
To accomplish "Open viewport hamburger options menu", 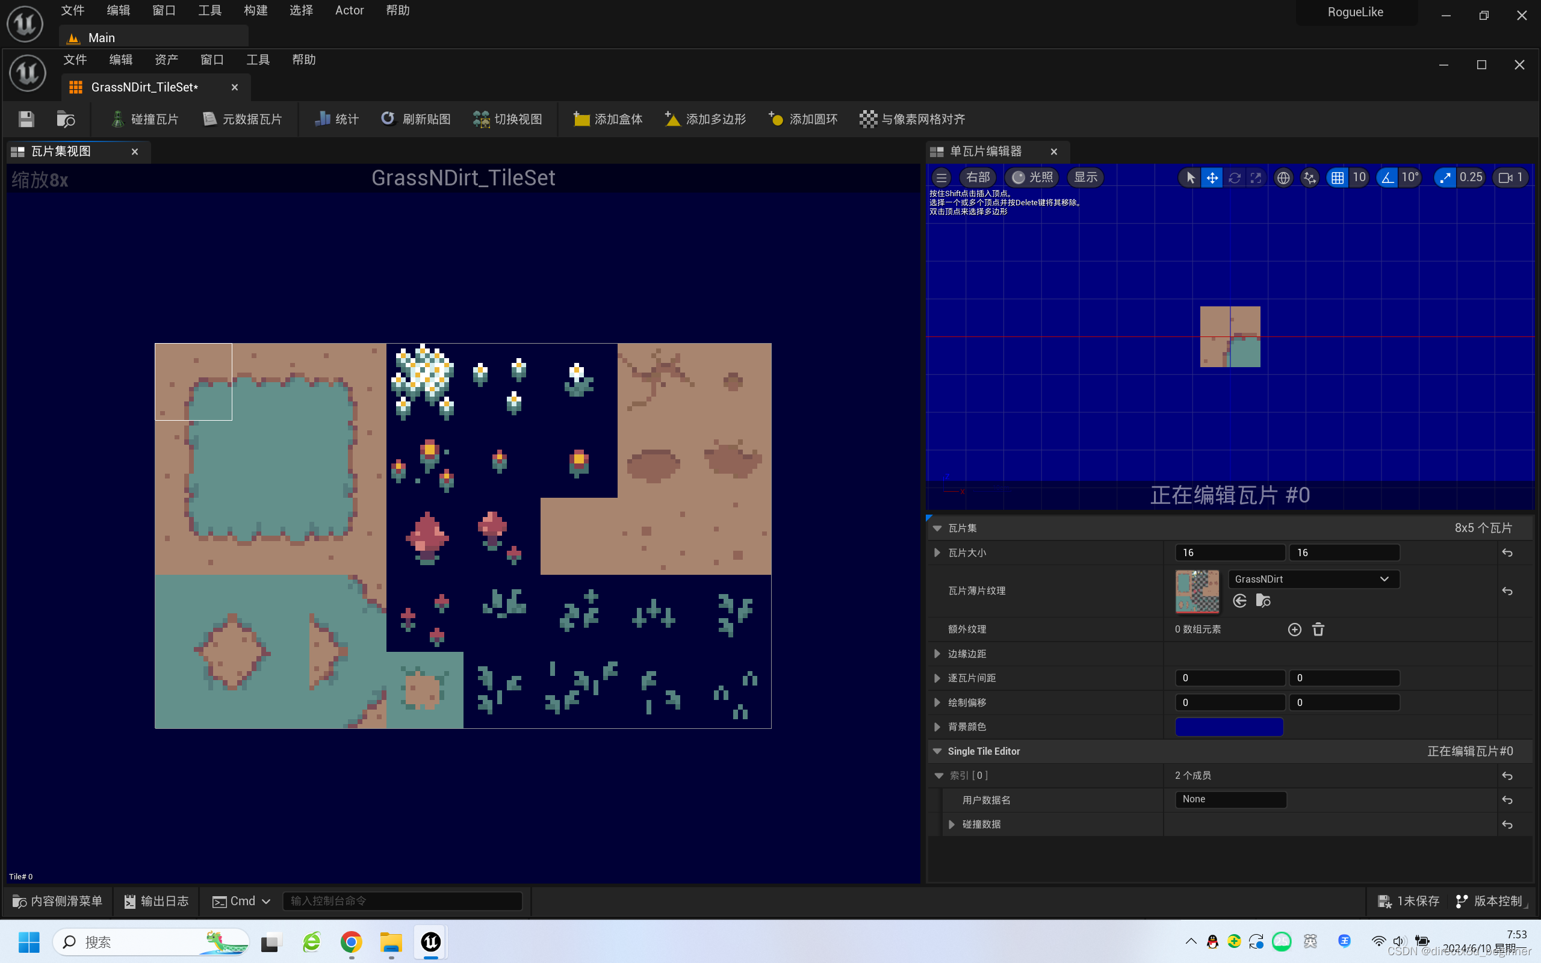I will pos(941,178).
